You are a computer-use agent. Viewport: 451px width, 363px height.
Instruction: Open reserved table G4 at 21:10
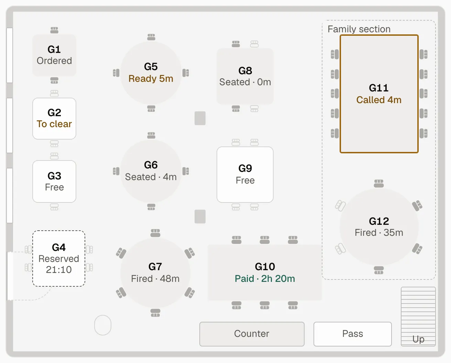[59, 258]
